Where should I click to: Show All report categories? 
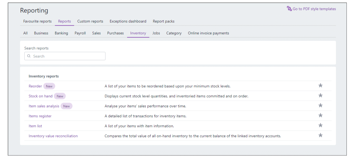(25, 33)
